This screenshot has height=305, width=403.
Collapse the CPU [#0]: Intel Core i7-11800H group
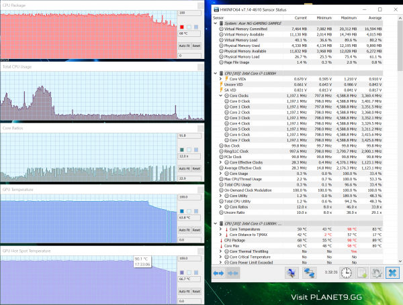[216, 73]
